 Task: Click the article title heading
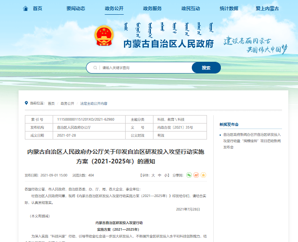click(x=116, y=157)
